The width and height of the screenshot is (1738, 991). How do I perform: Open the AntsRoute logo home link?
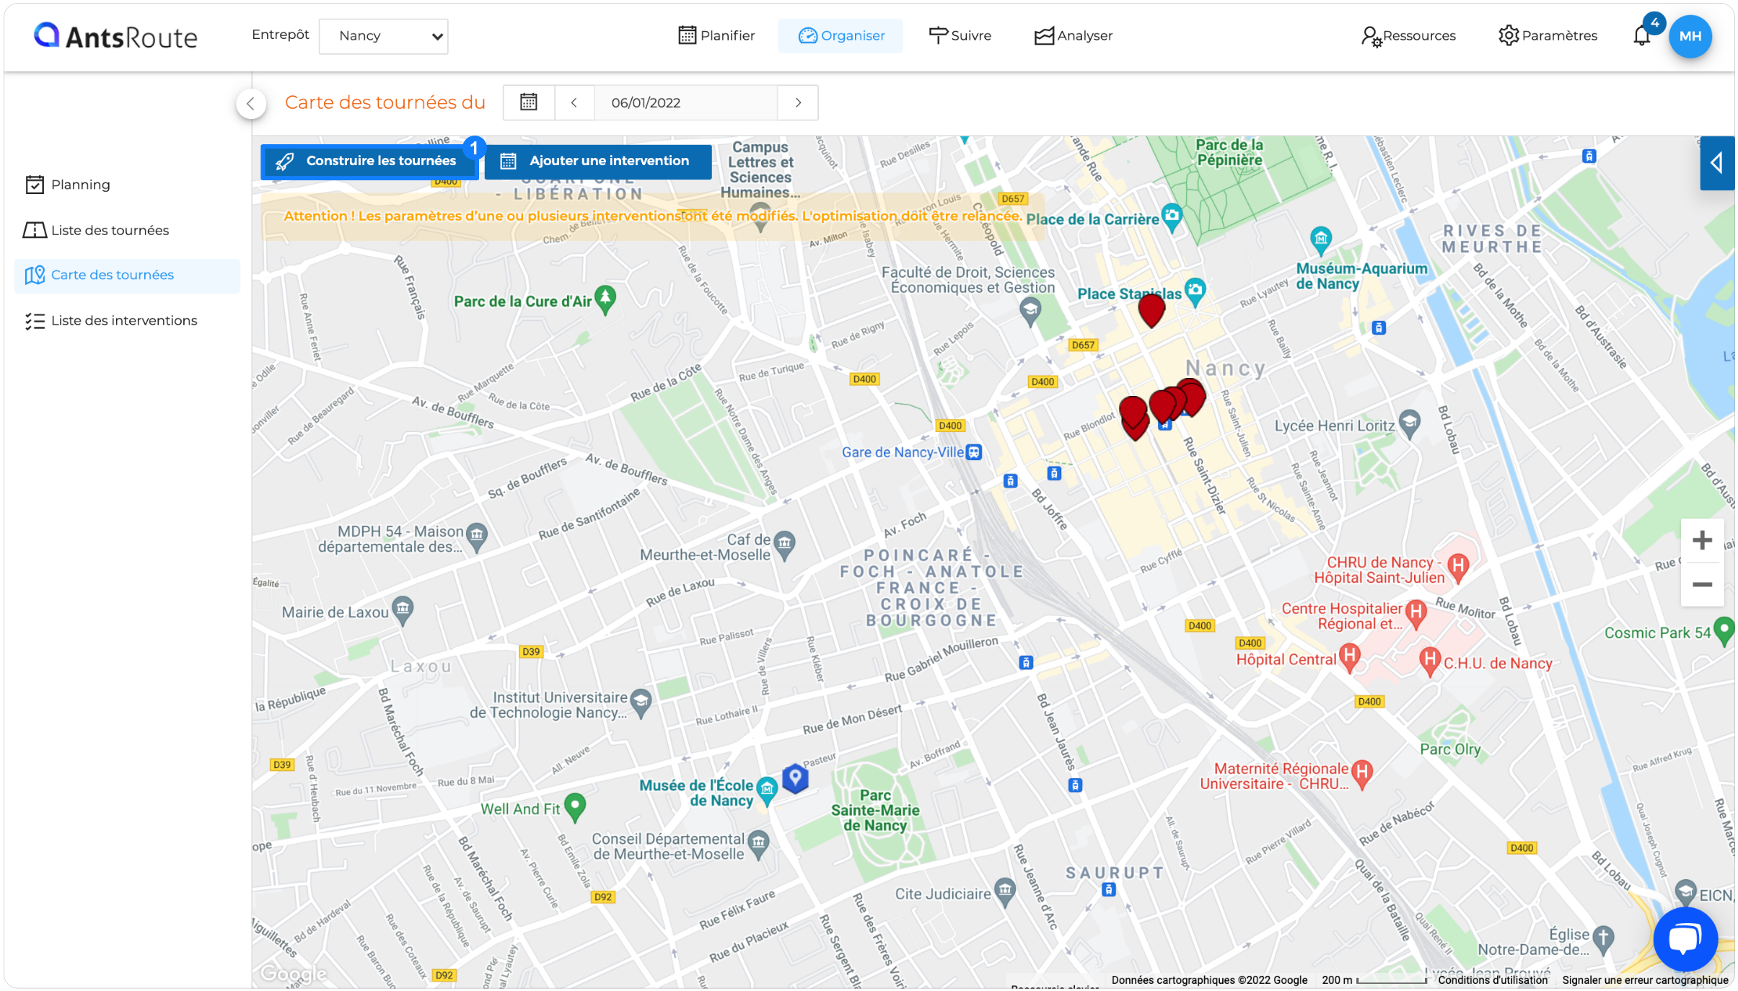click(115, 36)
